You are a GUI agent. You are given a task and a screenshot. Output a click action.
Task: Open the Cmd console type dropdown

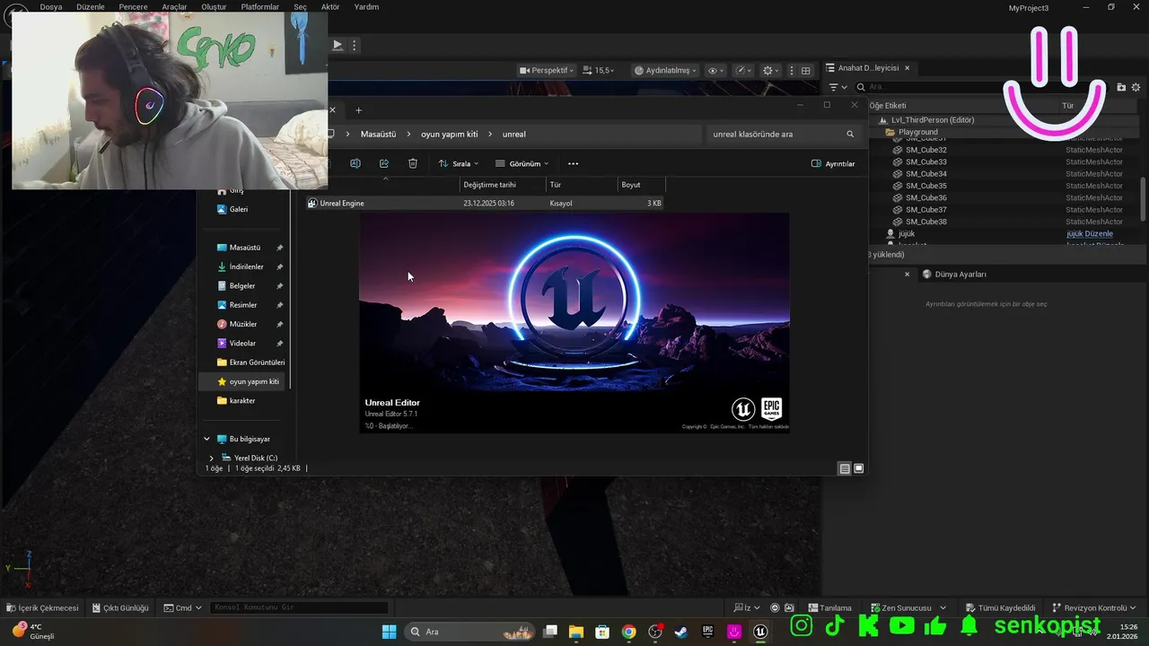182,607
